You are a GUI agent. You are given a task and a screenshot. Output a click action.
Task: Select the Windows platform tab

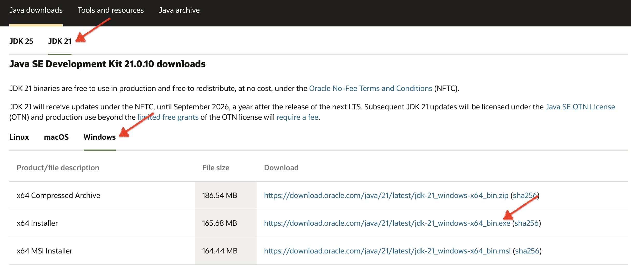click(99, 137)
